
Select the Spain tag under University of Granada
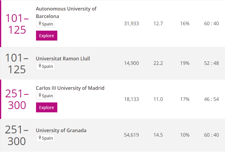(x=45, y=138)
